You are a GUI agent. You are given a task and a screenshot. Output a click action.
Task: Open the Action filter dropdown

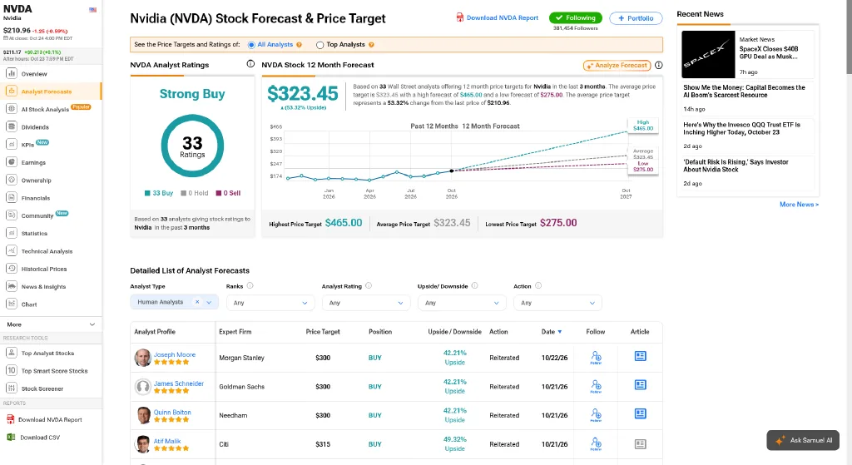click(x=557, y=303)
